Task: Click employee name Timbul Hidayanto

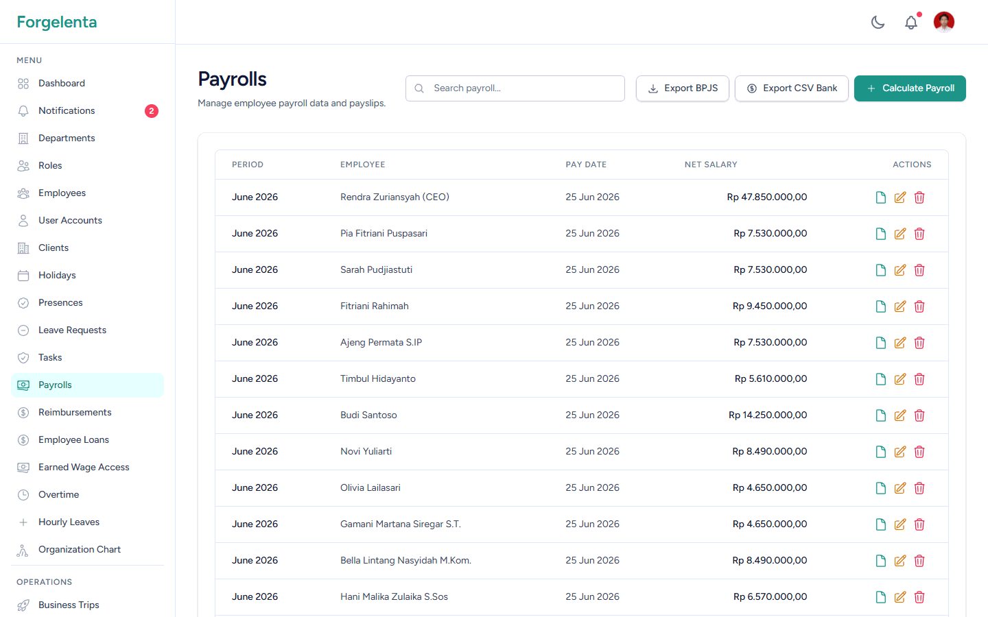Action: [378, 378]
